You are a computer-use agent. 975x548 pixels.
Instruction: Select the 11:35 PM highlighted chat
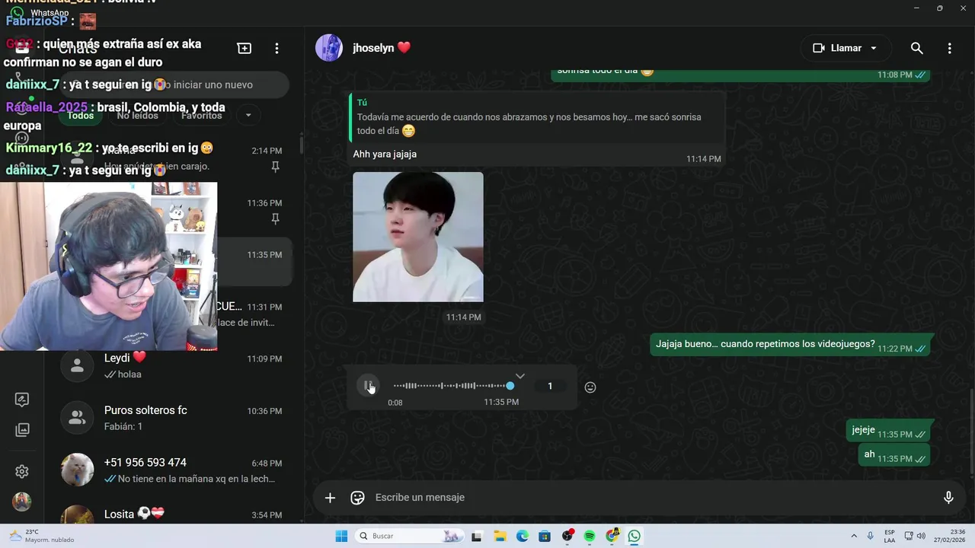click(x=254, y=262)
